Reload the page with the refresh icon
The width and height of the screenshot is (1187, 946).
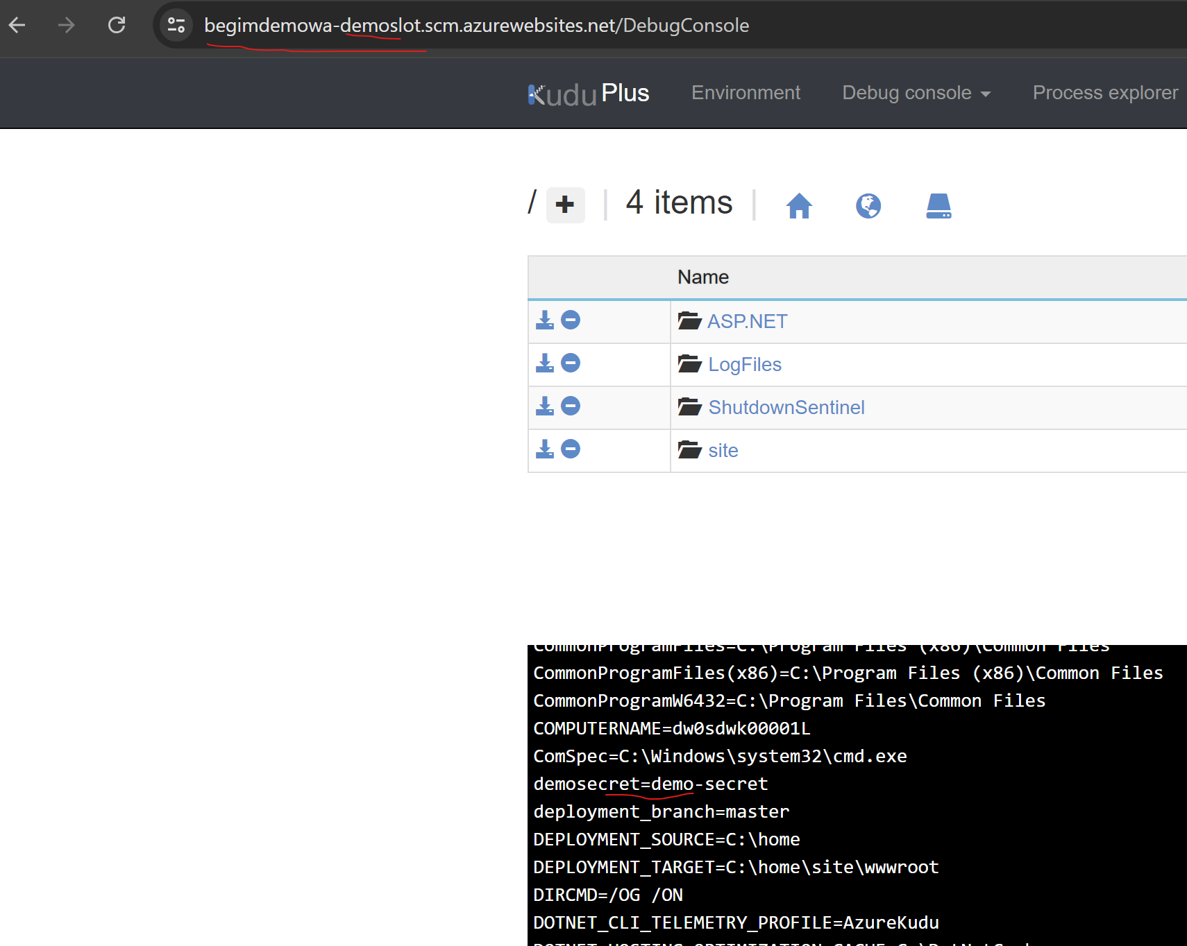pos(117,26)
